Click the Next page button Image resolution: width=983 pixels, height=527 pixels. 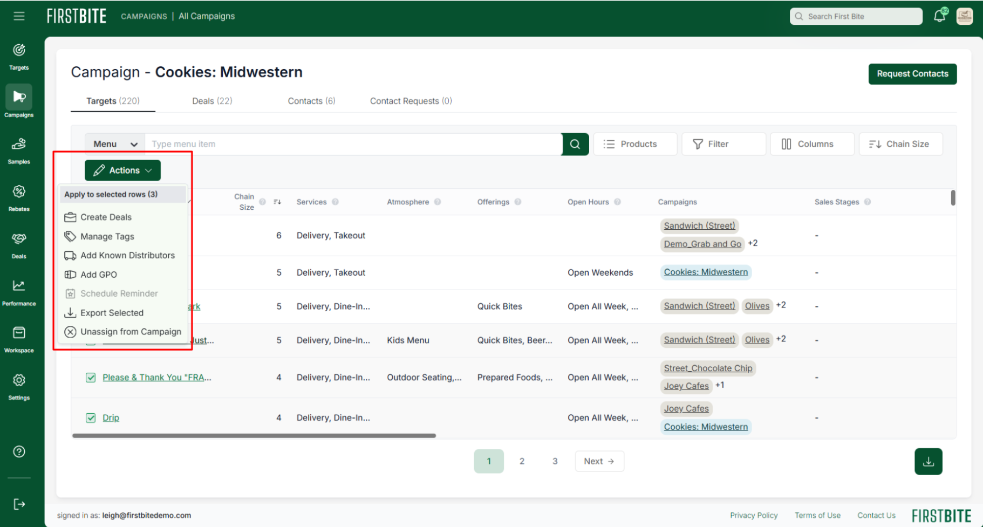599,461
